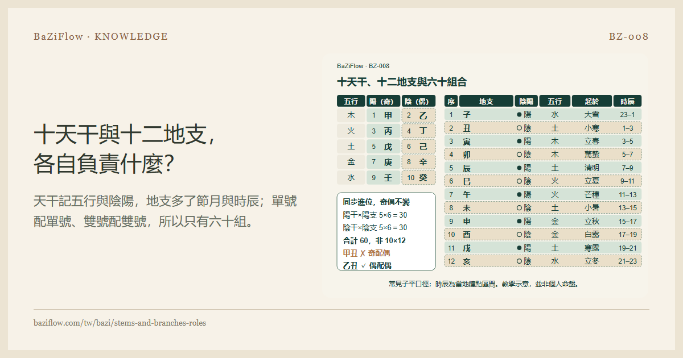This screenshot has height=358, width=683.
Task: Click branch 寅 in row 3
Action: 467,141
